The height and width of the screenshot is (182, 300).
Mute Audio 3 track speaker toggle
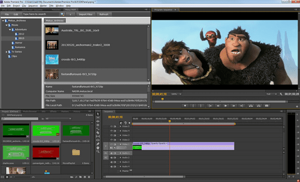click(x=111, y=162)
